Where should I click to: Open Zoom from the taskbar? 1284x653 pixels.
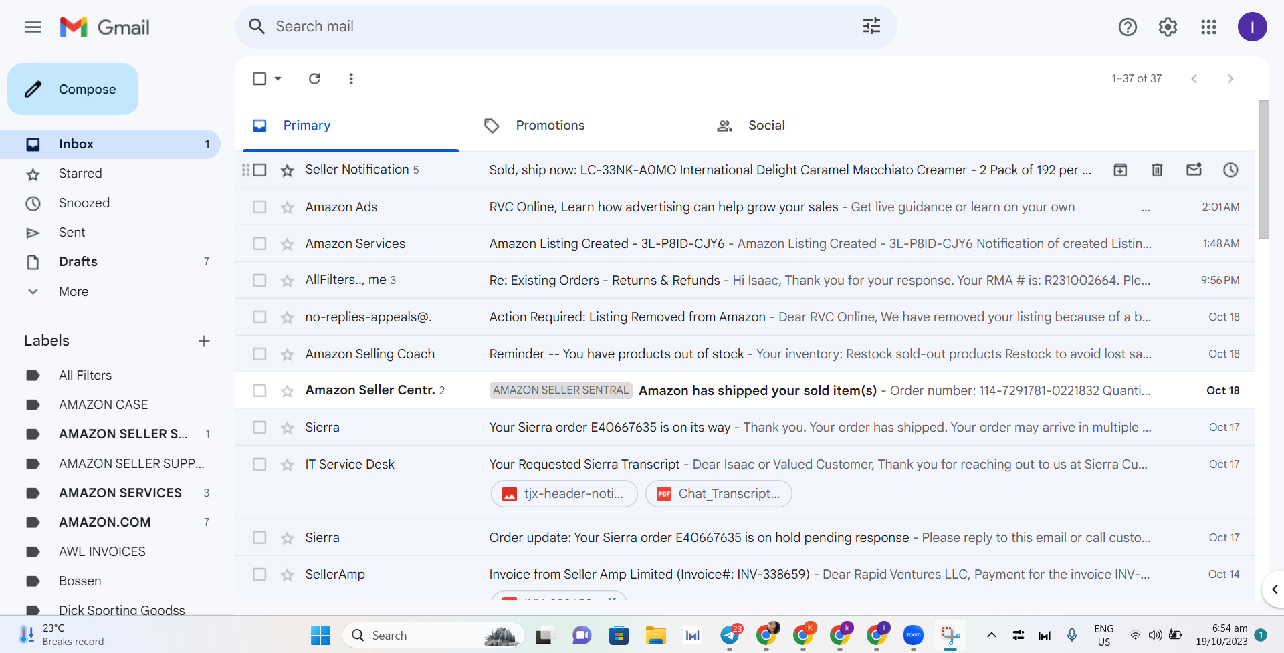[x=913, y=635]
